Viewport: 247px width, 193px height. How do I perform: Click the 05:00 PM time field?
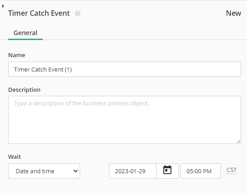tap(201, 171)
